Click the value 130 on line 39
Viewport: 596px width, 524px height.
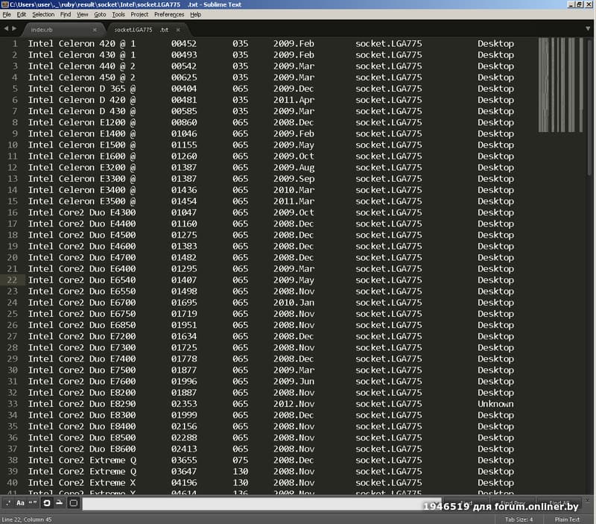(x=240, y=472)
